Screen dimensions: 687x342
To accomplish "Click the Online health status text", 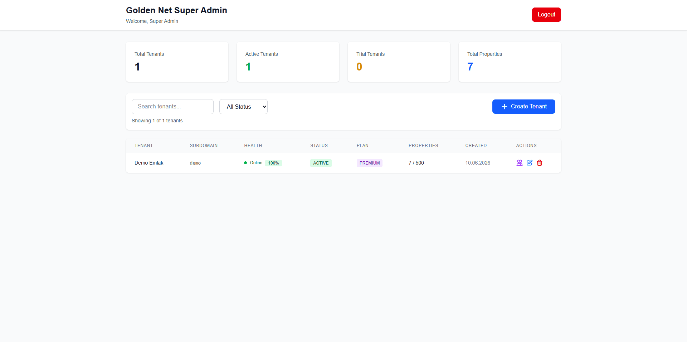I will 256,163.
